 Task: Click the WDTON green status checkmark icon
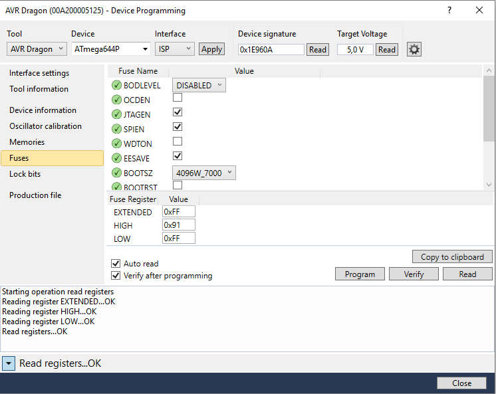pyautogui.click(x=116, y=144)
